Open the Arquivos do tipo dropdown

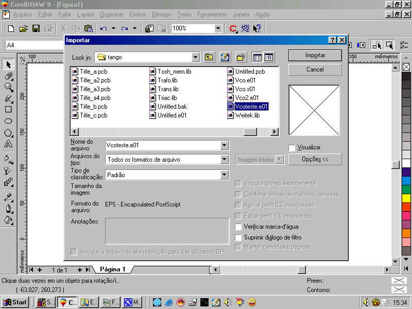(224, 160)
